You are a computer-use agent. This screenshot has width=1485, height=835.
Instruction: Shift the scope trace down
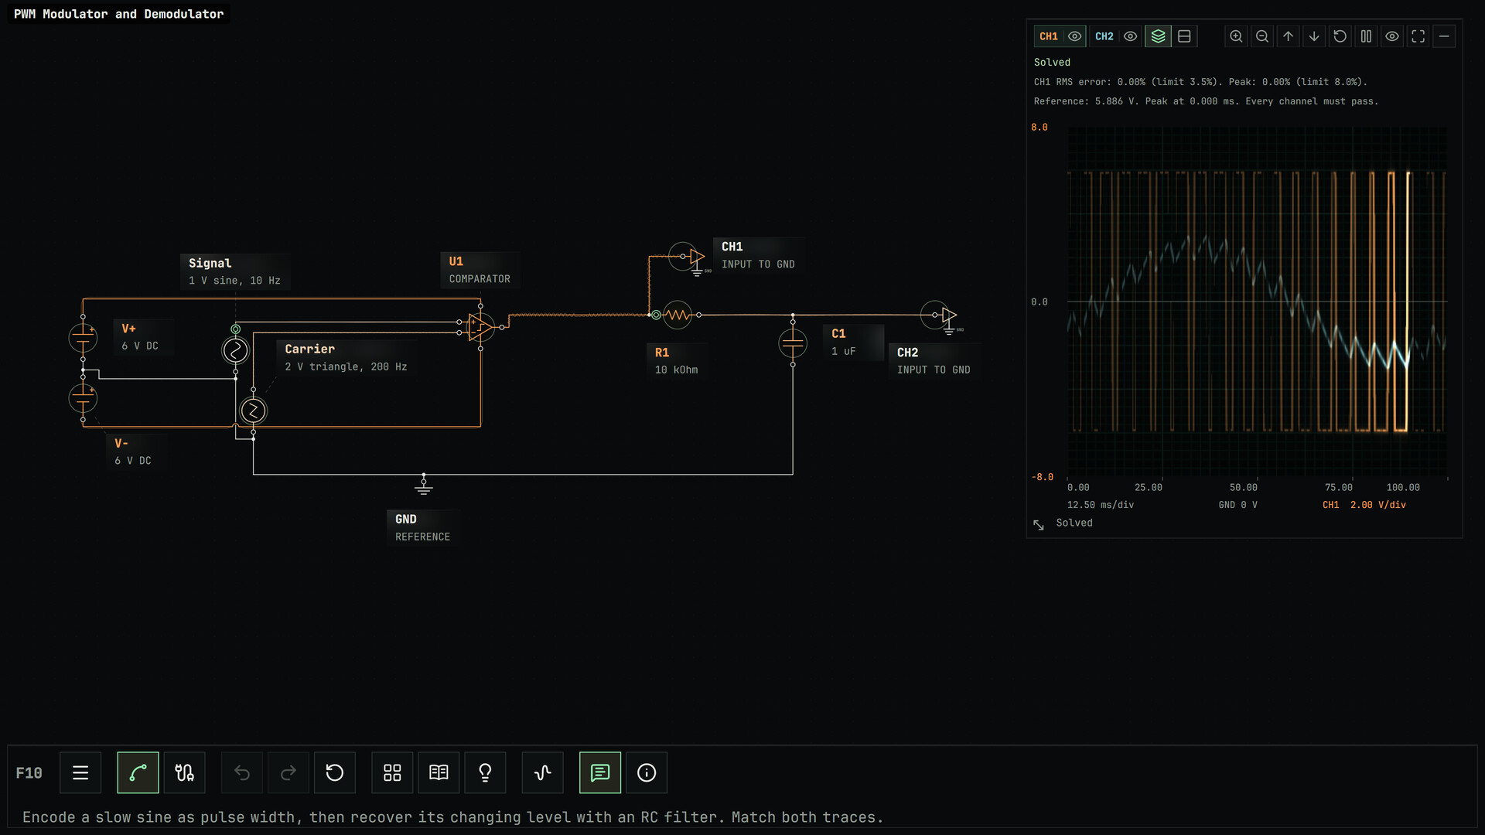pos(1314,36)
